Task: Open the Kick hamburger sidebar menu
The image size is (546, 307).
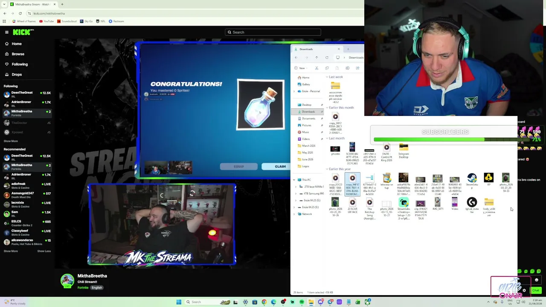Action: click(7, 32)
